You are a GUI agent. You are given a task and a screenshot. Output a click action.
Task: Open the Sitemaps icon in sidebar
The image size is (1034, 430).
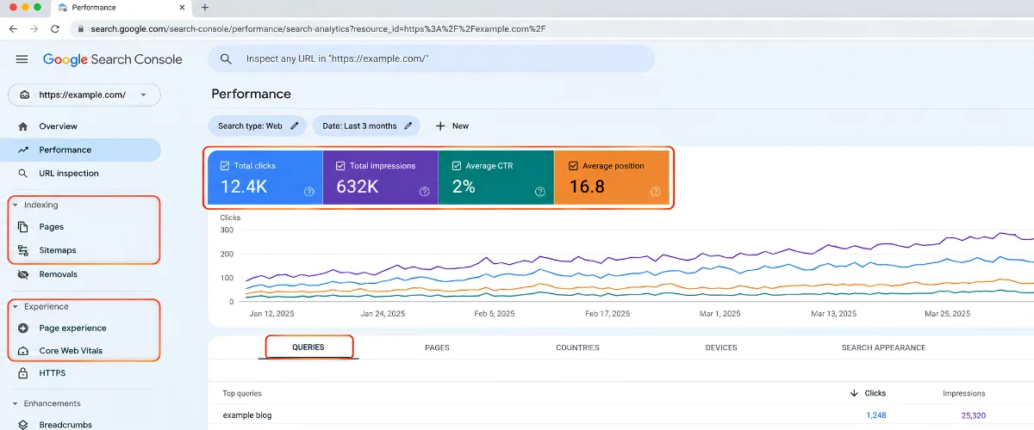(x=23, y=250)
